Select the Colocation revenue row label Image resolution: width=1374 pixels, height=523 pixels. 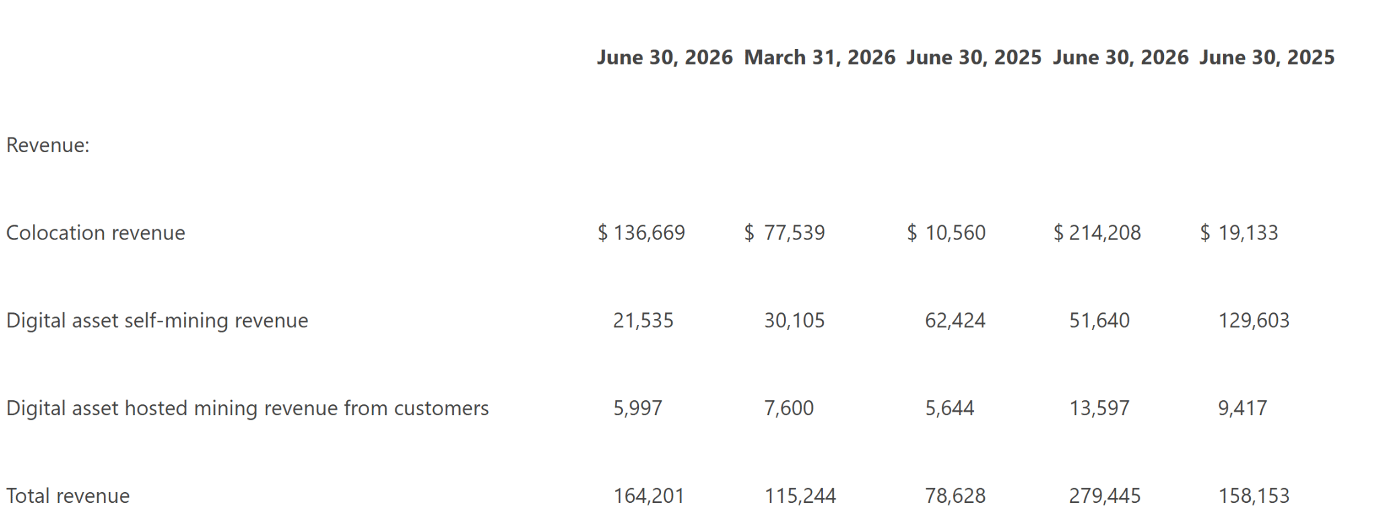coord(95,233)
